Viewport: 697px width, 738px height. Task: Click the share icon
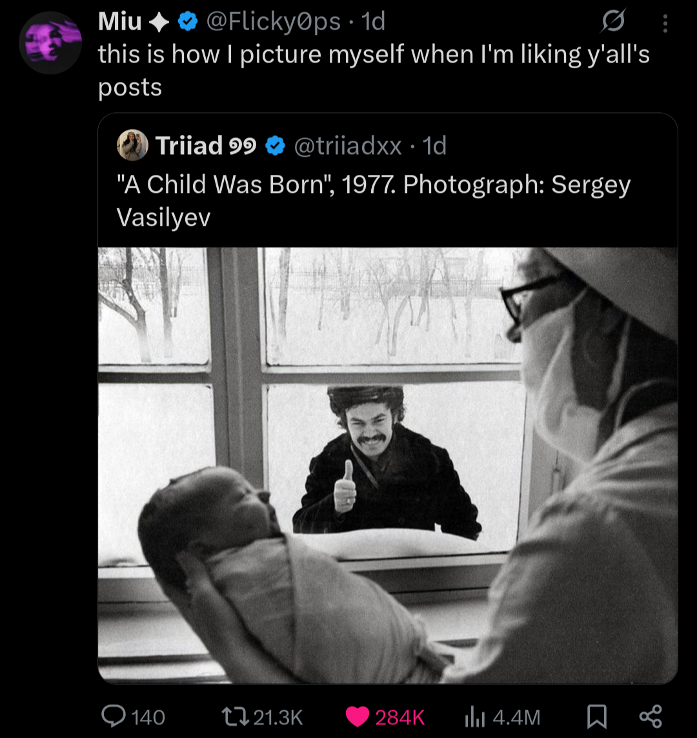pyautogui.click(x=650, y=716)
